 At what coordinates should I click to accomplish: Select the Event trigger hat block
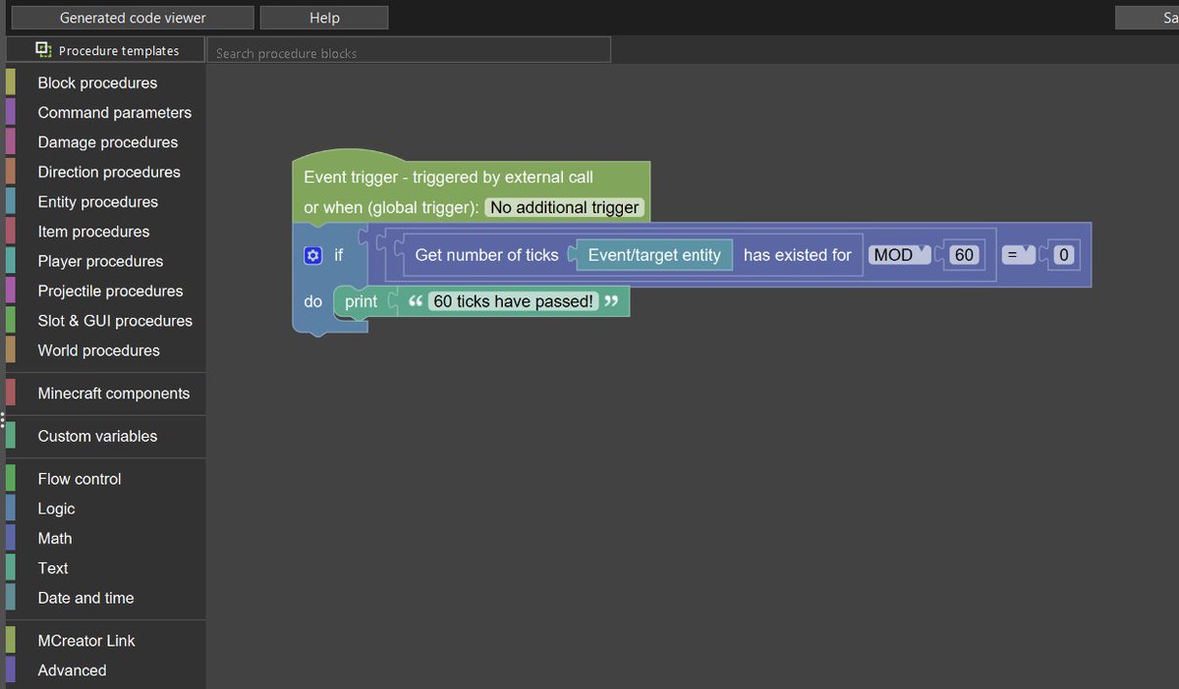pyautogui.click(x=447, y=178)
